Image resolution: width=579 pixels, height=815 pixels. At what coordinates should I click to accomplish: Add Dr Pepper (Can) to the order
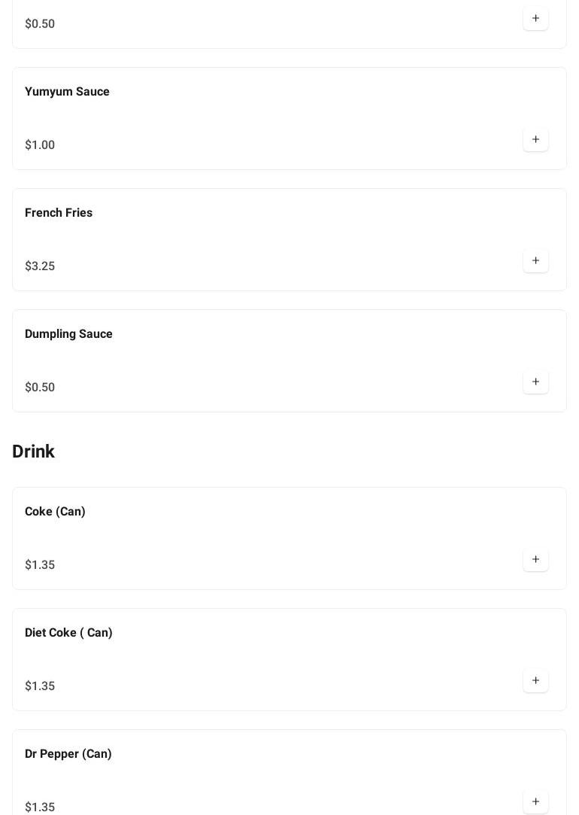click(x=535, y=802)
